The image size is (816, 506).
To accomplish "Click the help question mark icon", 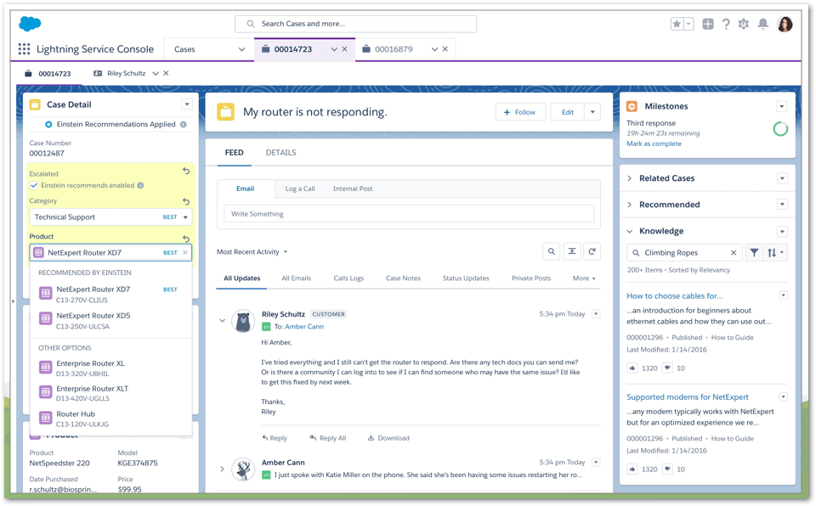I will coord(726,24).
